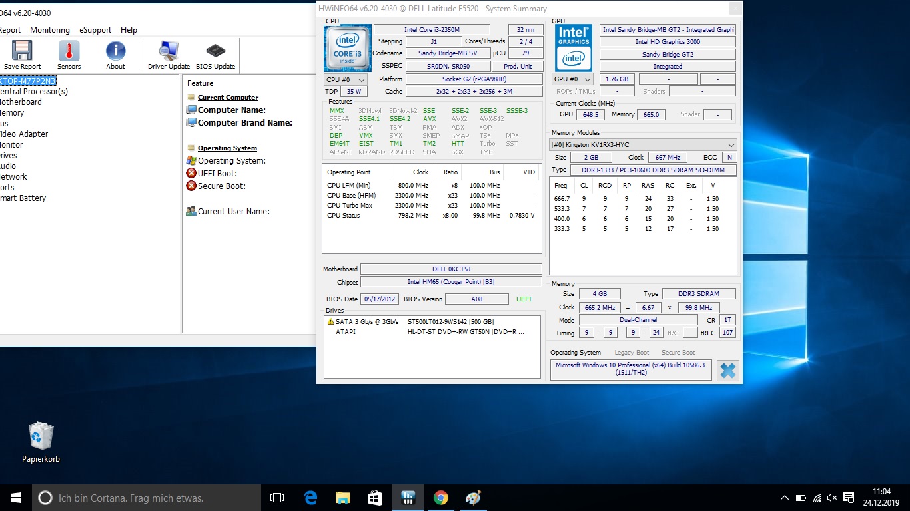910x511 pixels.
Task: Close the summary with the blue X icon
Action: point(727,371)
